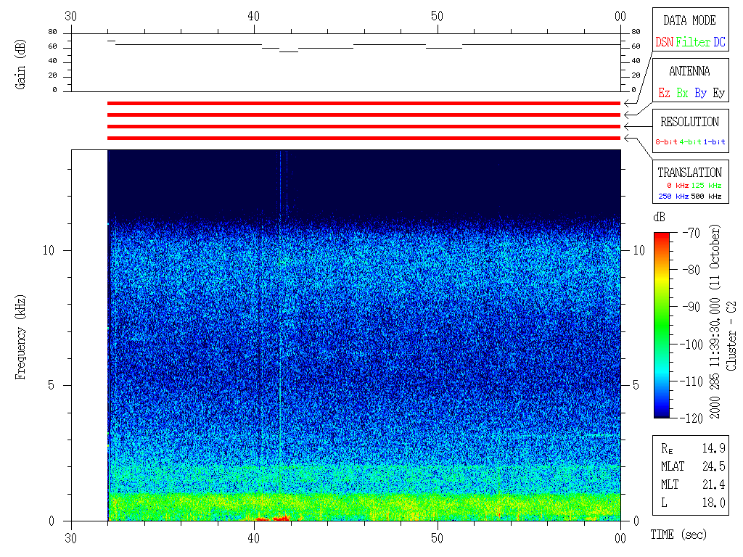Click the blue DC data mode label

[719, 43]
